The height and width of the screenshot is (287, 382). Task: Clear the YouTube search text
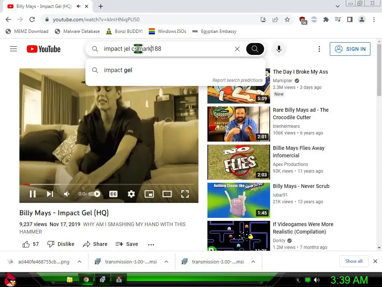click(x=237, y=49)
